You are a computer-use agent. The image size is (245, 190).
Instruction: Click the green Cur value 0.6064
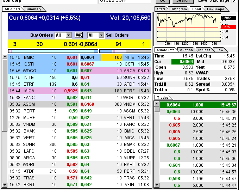[x=182, y=62]
